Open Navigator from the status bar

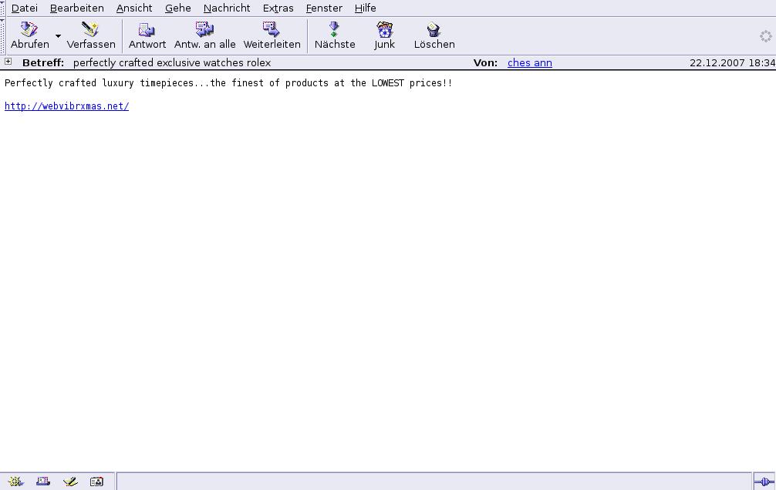click(15, 482)
